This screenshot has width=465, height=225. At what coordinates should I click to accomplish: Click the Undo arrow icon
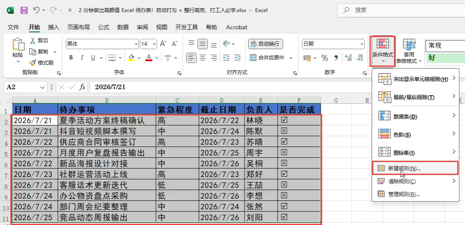click(x=37, y=10)
